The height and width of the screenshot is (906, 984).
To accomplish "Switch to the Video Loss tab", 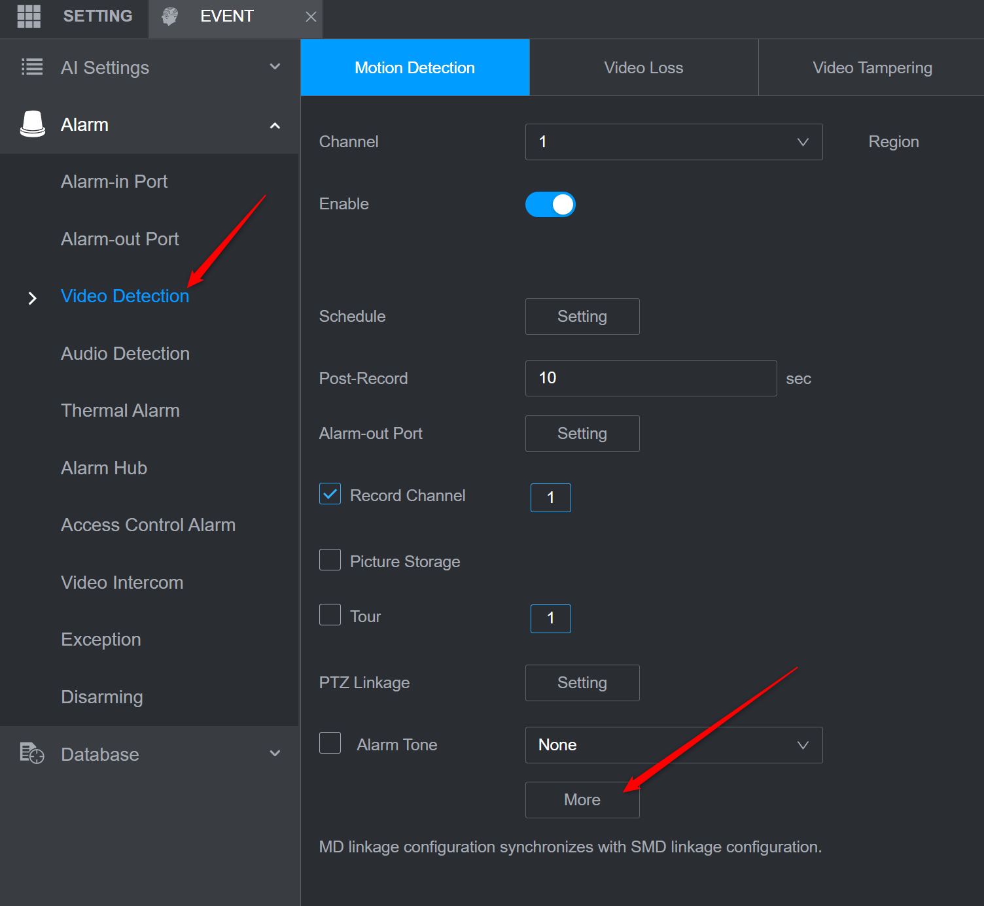I will pyautogui.click(x=644, y=67).
